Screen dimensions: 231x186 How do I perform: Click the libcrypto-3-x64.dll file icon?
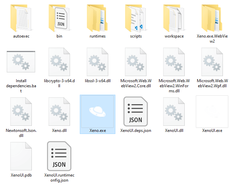(59, 62)
